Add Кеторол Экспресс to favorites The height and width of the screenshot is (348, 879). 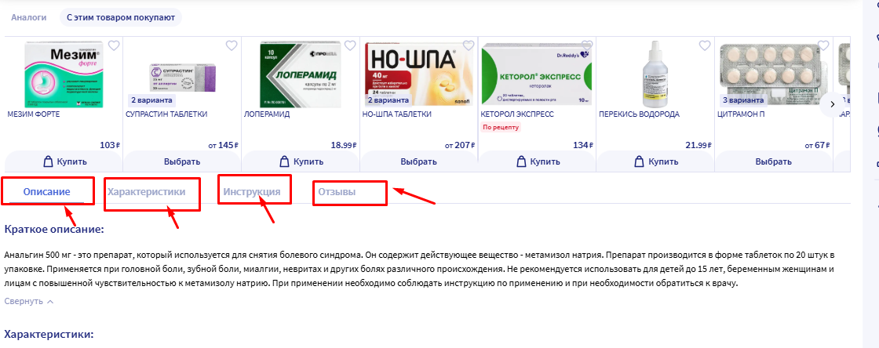click(x=587, y=46)
